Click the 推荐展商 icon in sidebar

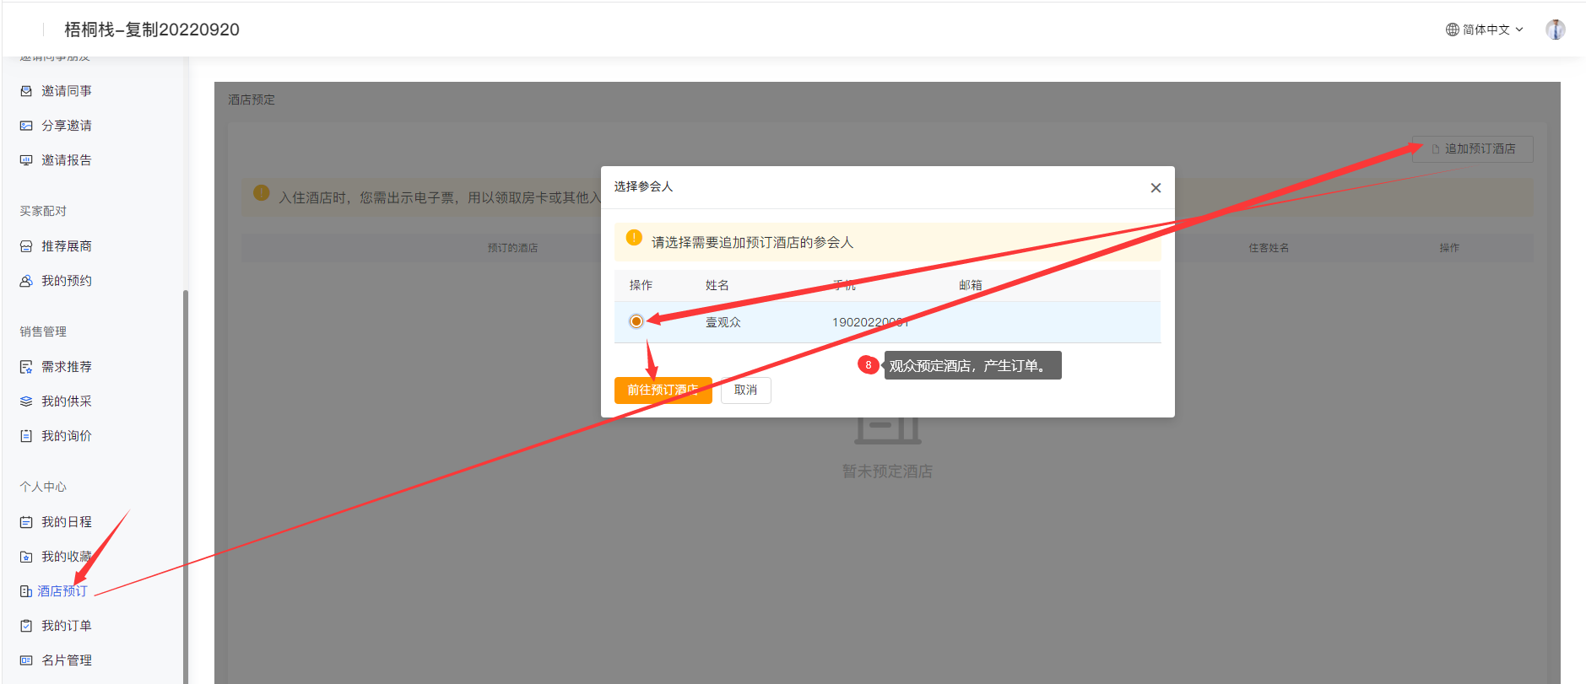point(26,246)
